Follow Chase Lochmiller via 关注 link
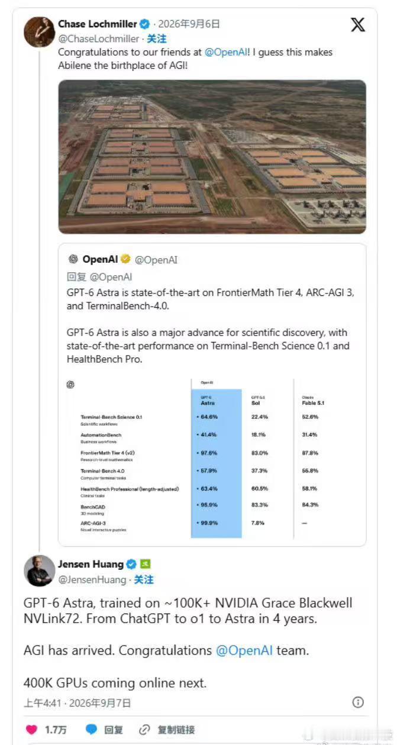397x745 pixels. point(157,38)
